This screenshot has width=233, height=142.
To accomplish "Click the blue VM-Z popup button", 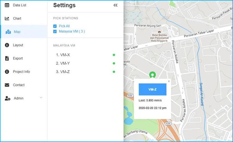I will (152, 90).
